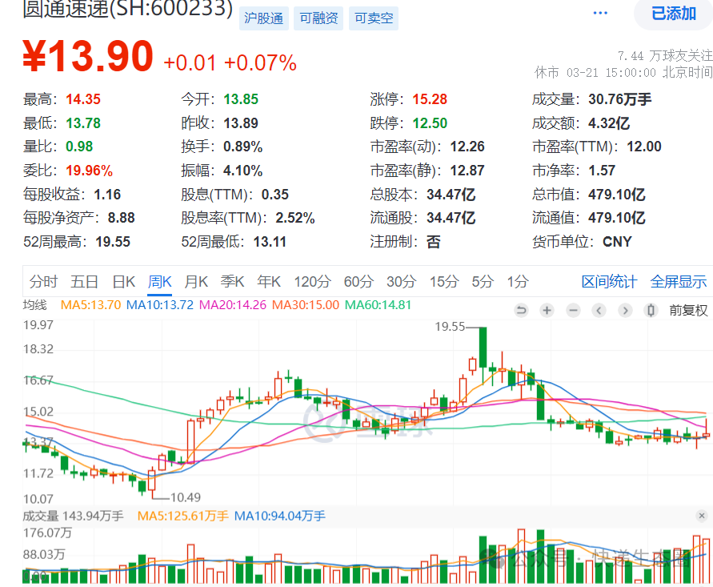Select the MA20:14.26 indicator label
Image resolution: width=713 pixels, height=587 pixels.
pos(233,305)
